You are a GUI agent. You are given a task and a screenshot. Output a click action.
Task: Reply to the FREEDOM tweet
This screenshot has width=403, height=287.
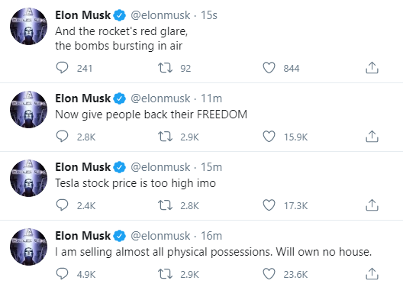click(x=62, y=137)
